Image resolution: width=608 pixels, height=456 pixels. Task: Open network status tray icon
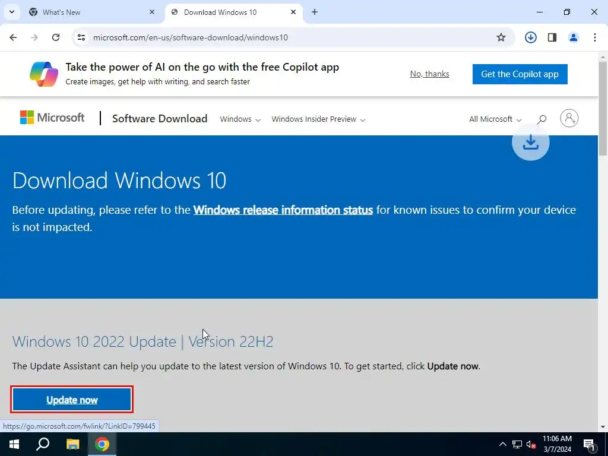coord(517,444)
